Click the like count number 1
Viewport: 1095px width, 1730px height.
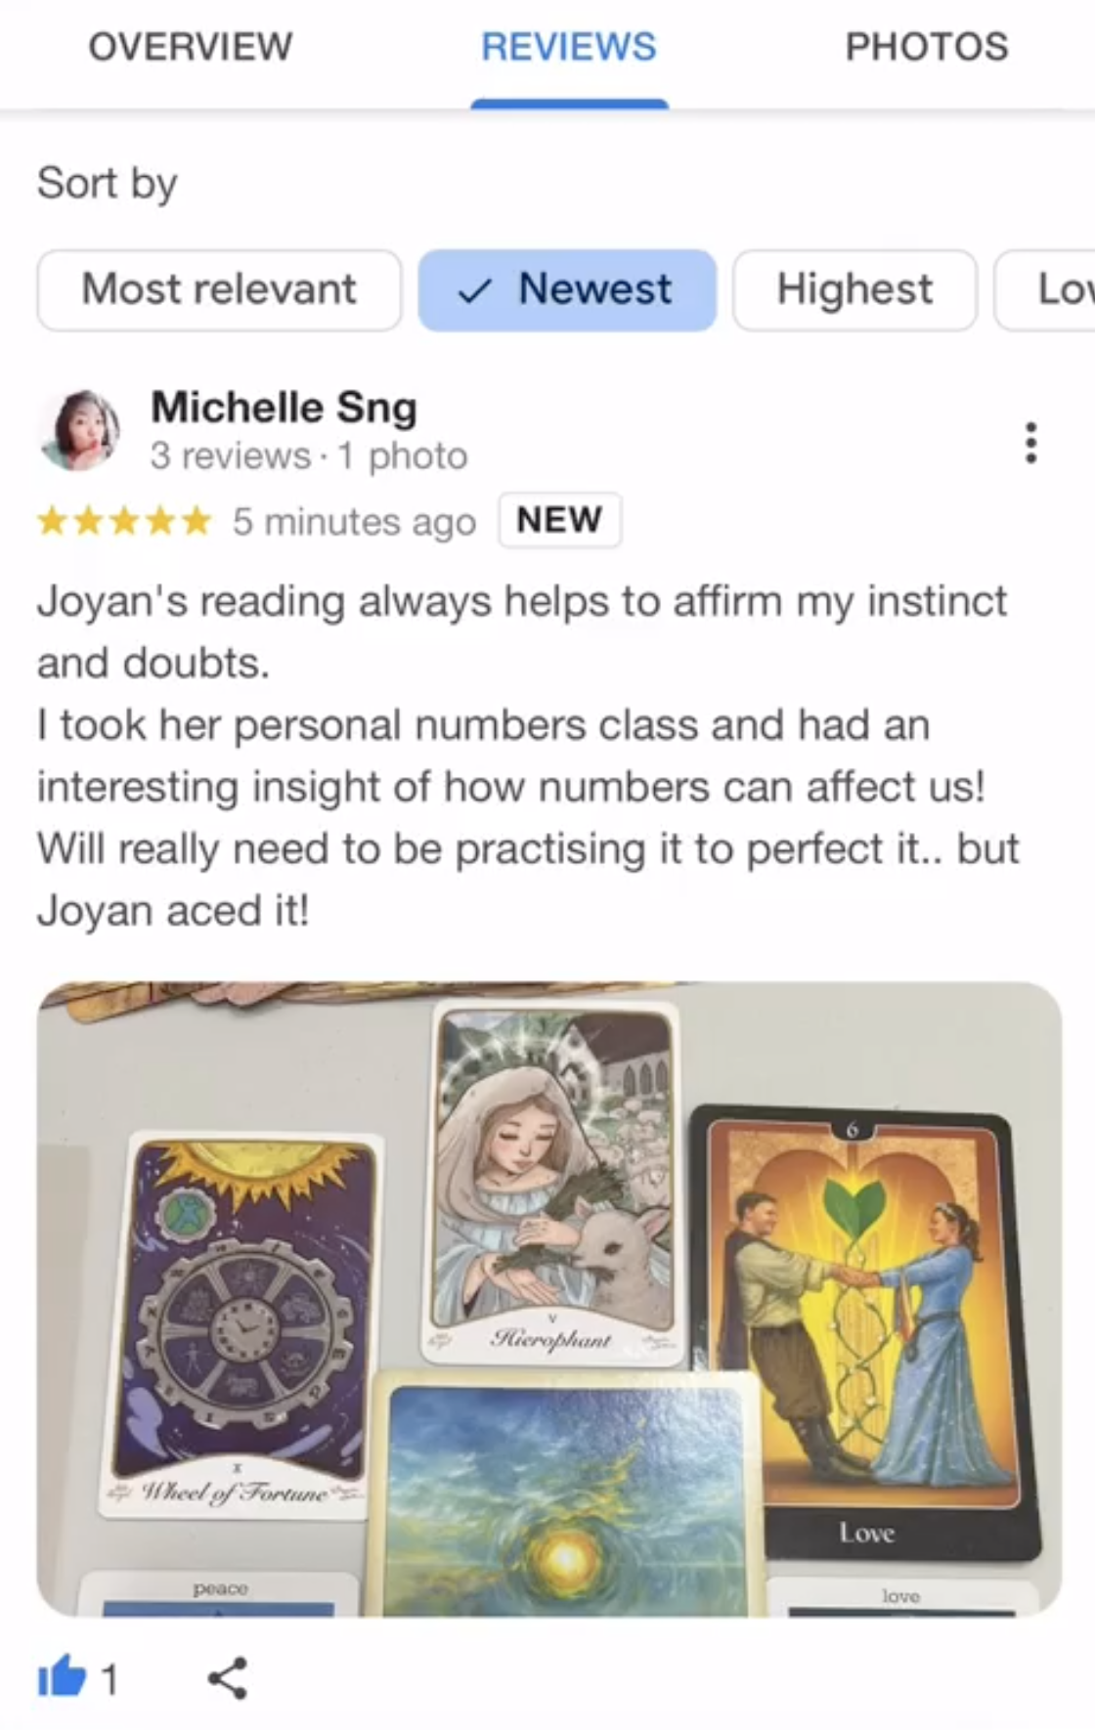coord(109,1680)
